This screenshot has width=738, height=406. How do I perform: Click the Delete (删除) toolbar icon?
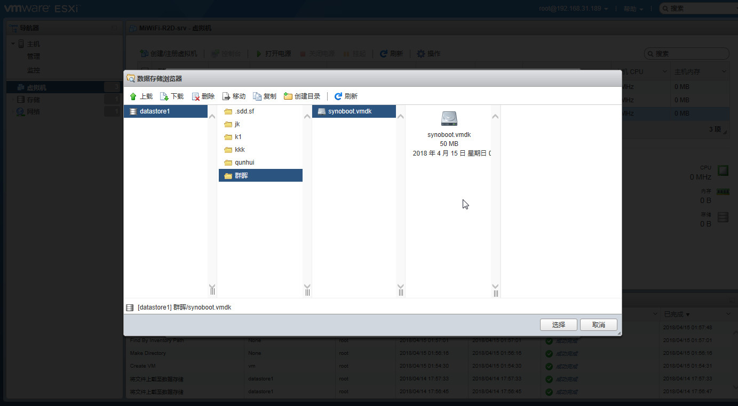coord(196,96)
